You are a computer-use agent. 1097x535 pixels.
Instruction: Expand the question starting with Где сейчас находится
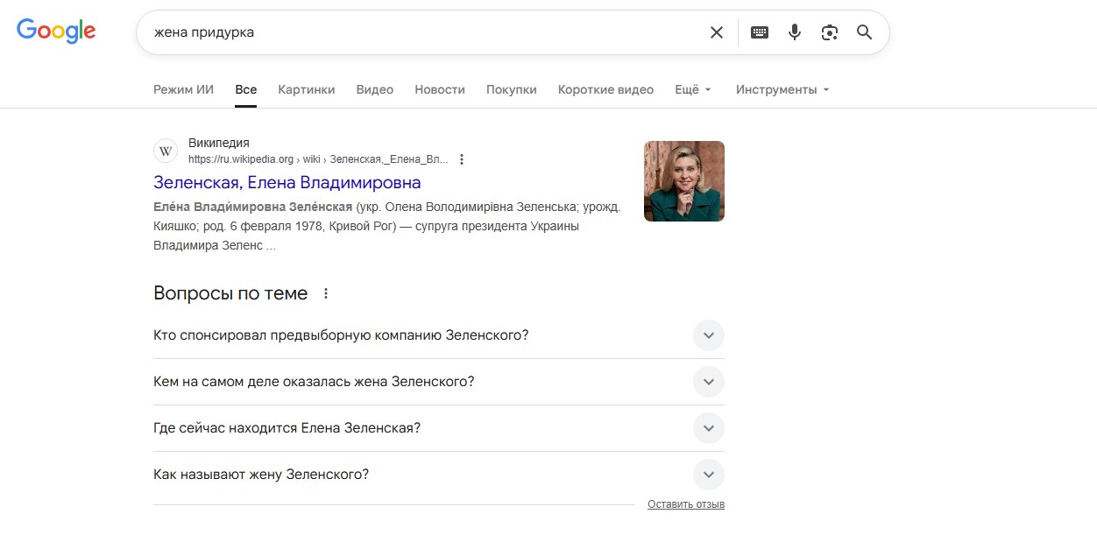pos(708,428)
